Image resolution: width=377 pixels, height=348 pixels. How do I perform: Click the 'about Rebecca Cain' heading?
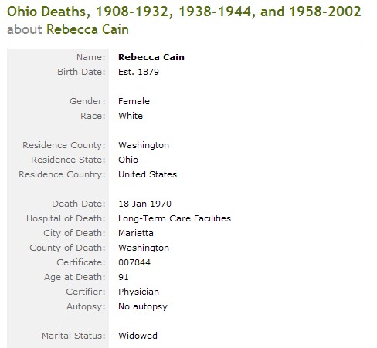[68, 29]
